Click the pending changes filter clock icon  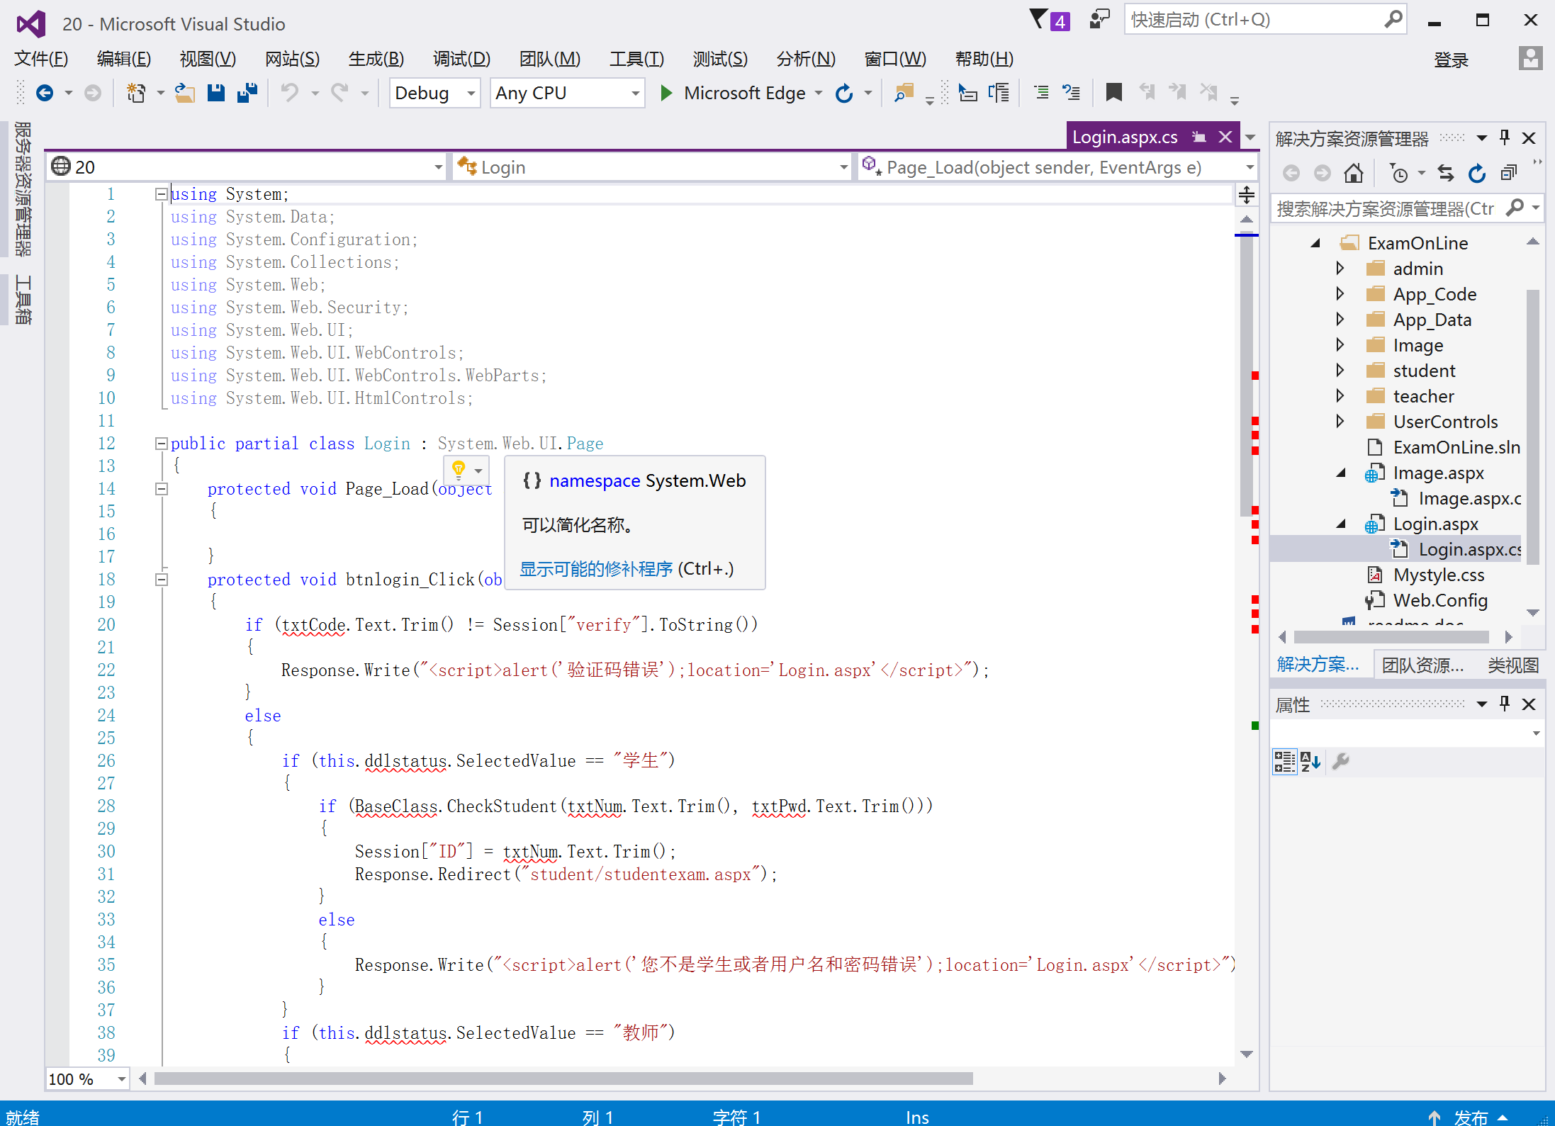pos(1400,173)
